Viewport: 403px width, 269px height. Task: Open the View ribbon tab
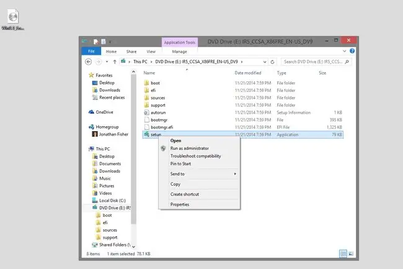151,52
